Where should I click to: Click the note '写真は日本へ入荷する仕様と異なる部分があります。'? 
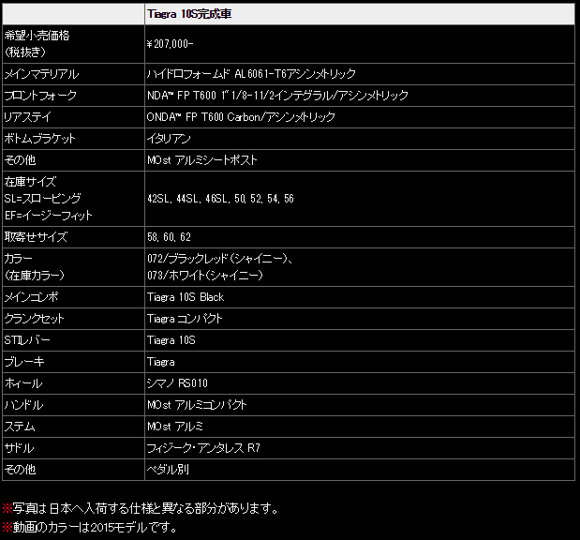click(146, 508)
